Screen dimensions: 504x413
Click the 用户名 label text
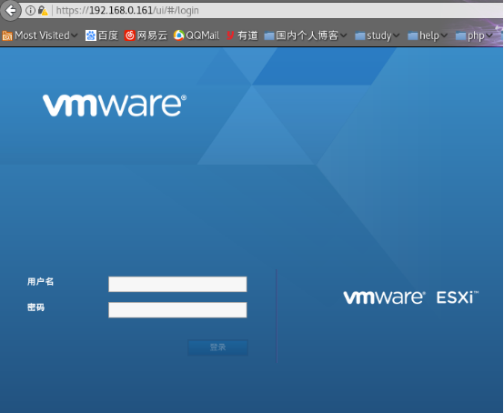coord(41,282)
